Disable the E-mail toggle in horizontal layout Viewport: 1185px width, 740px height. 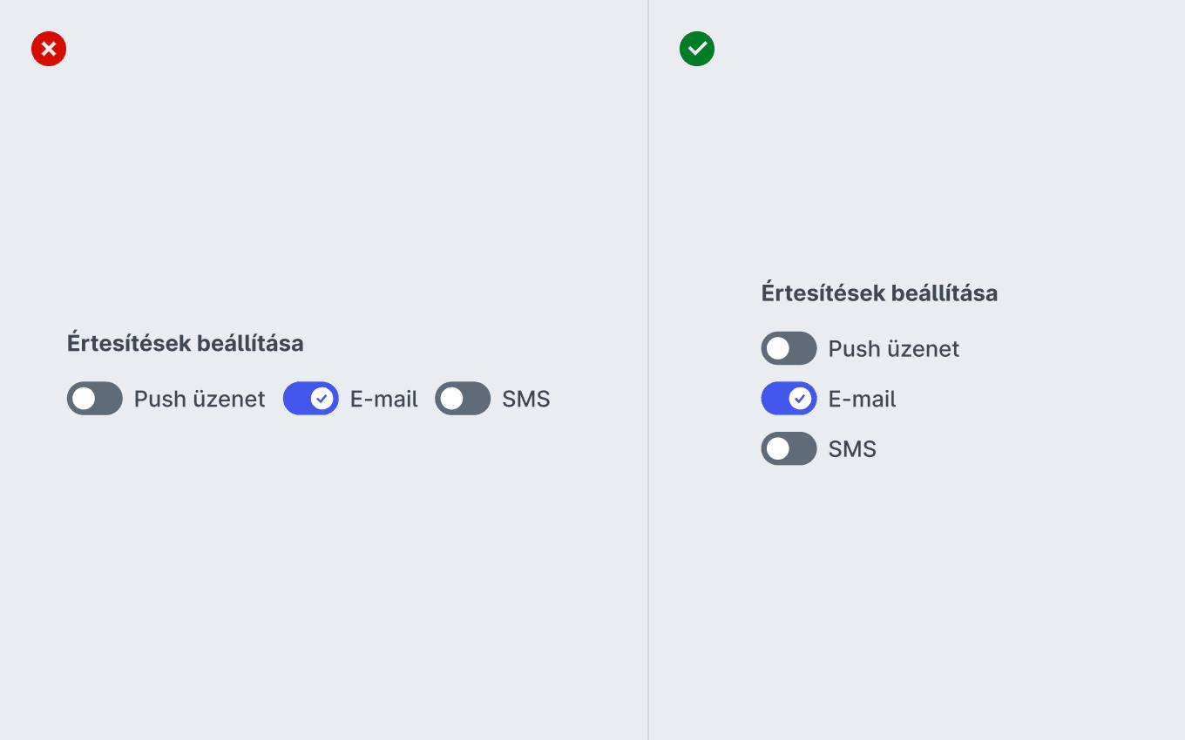(311, 399)
